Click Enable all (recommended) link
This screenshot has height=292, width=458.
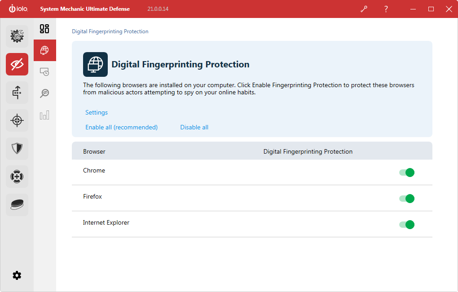coord(121,128)
